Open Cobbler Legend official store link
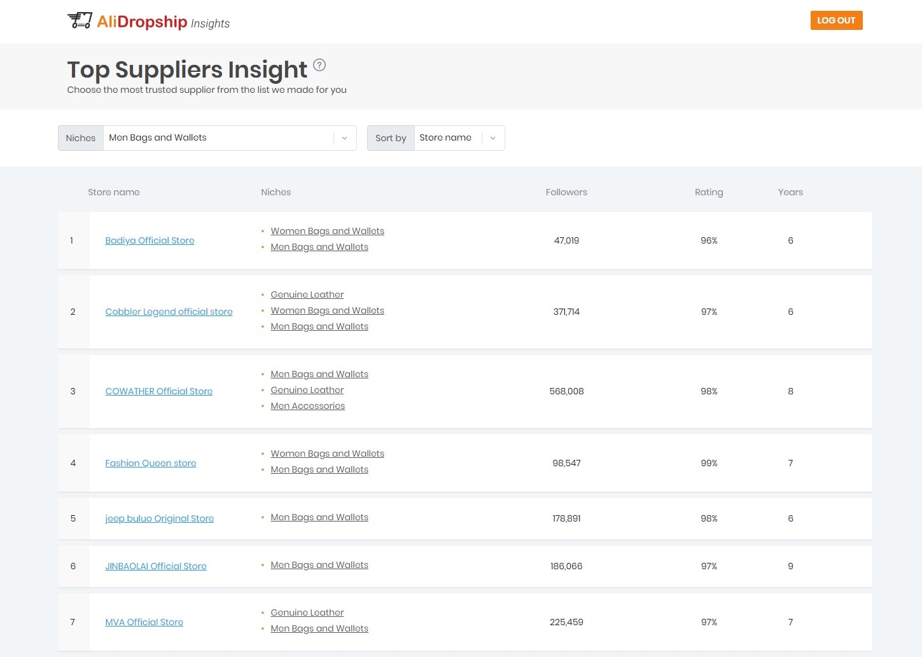The height and width of the screenshot is (657, 922). (169, 312)
